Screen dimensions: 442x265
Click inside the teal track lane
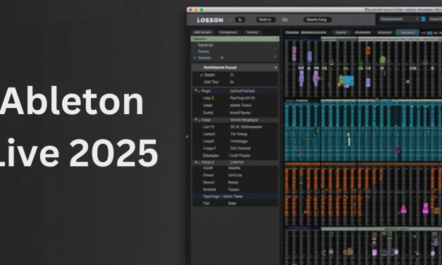pyautogui.click(x=363, y=131)
